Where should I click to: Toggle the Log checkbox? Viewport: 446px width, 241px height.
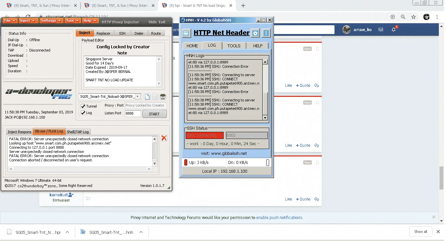pyautogui.click(x=83, y=113)
